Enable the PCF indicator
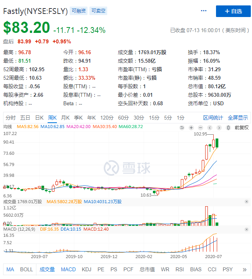252x279 pixels. [128, 269]
